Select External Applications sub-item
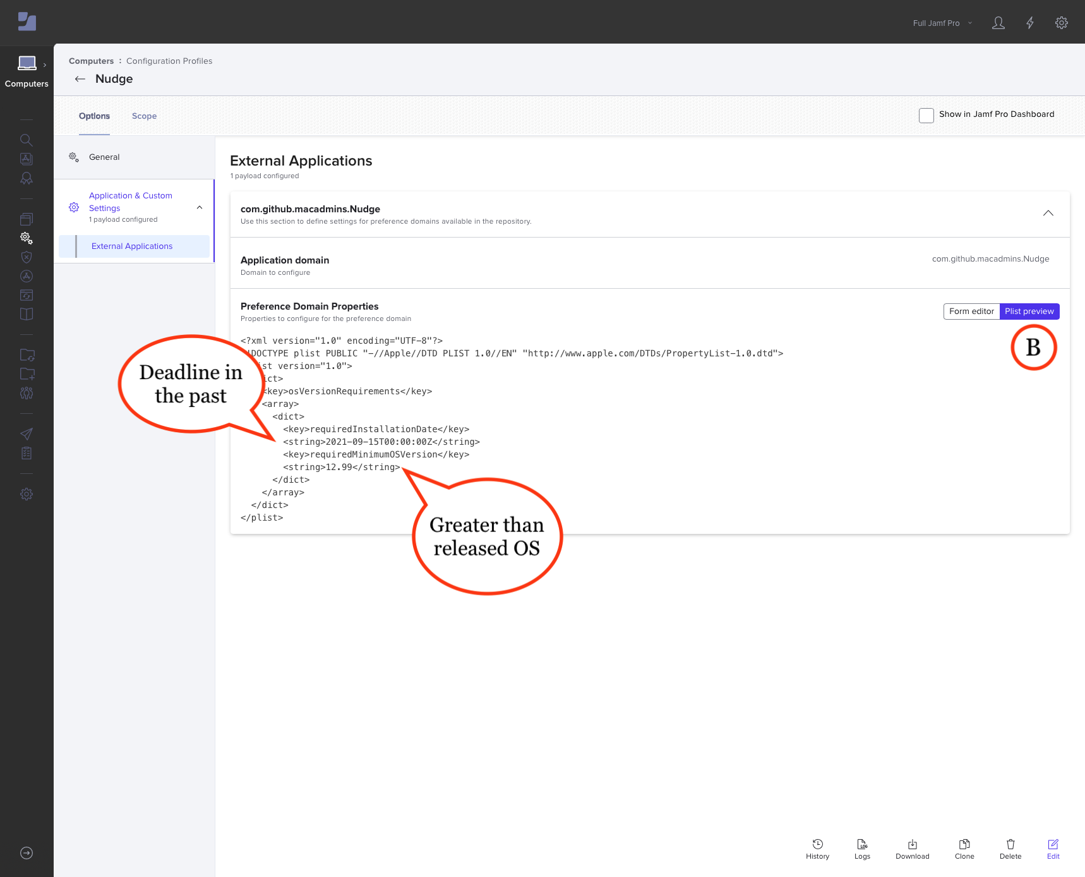This screenshot has height=877, width=1085. tap(134, 246)
